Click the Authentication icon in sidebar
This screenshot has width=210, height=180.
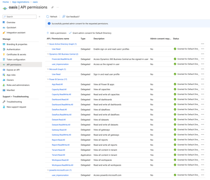coord(4,49)
